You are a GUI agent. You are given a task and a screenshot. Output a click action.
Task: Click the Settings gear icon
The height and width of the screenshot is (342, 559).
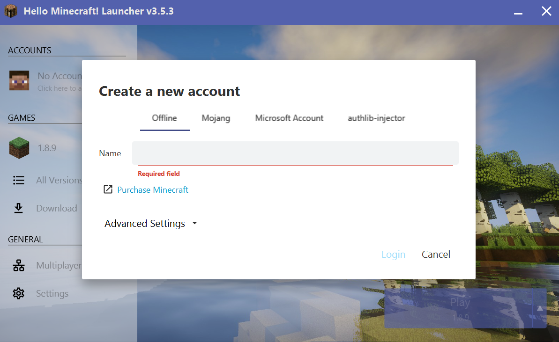click(x=19, y=293)
